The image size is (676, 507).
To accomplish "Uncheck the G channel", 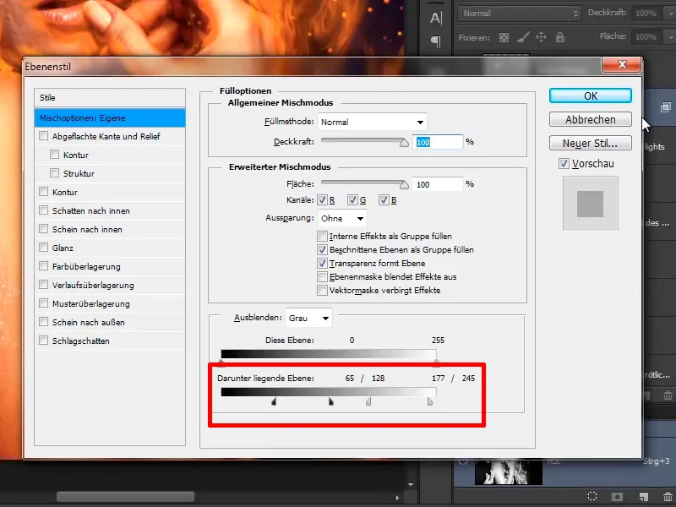I will point(352,199).
